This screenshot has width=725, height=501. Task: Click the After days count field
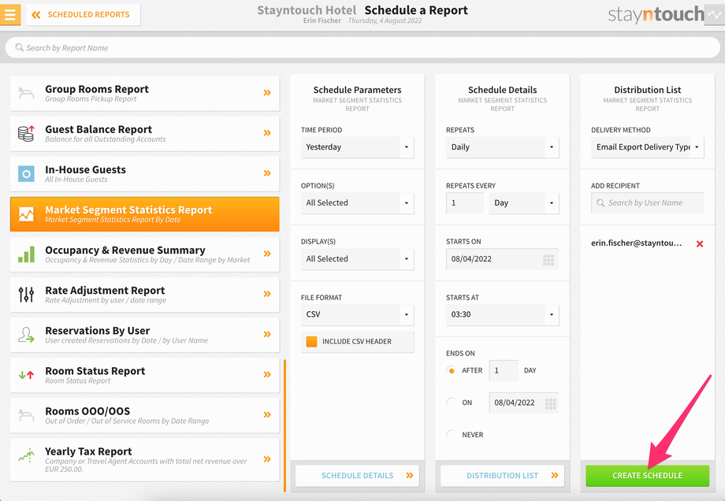[x=504, y=371]
